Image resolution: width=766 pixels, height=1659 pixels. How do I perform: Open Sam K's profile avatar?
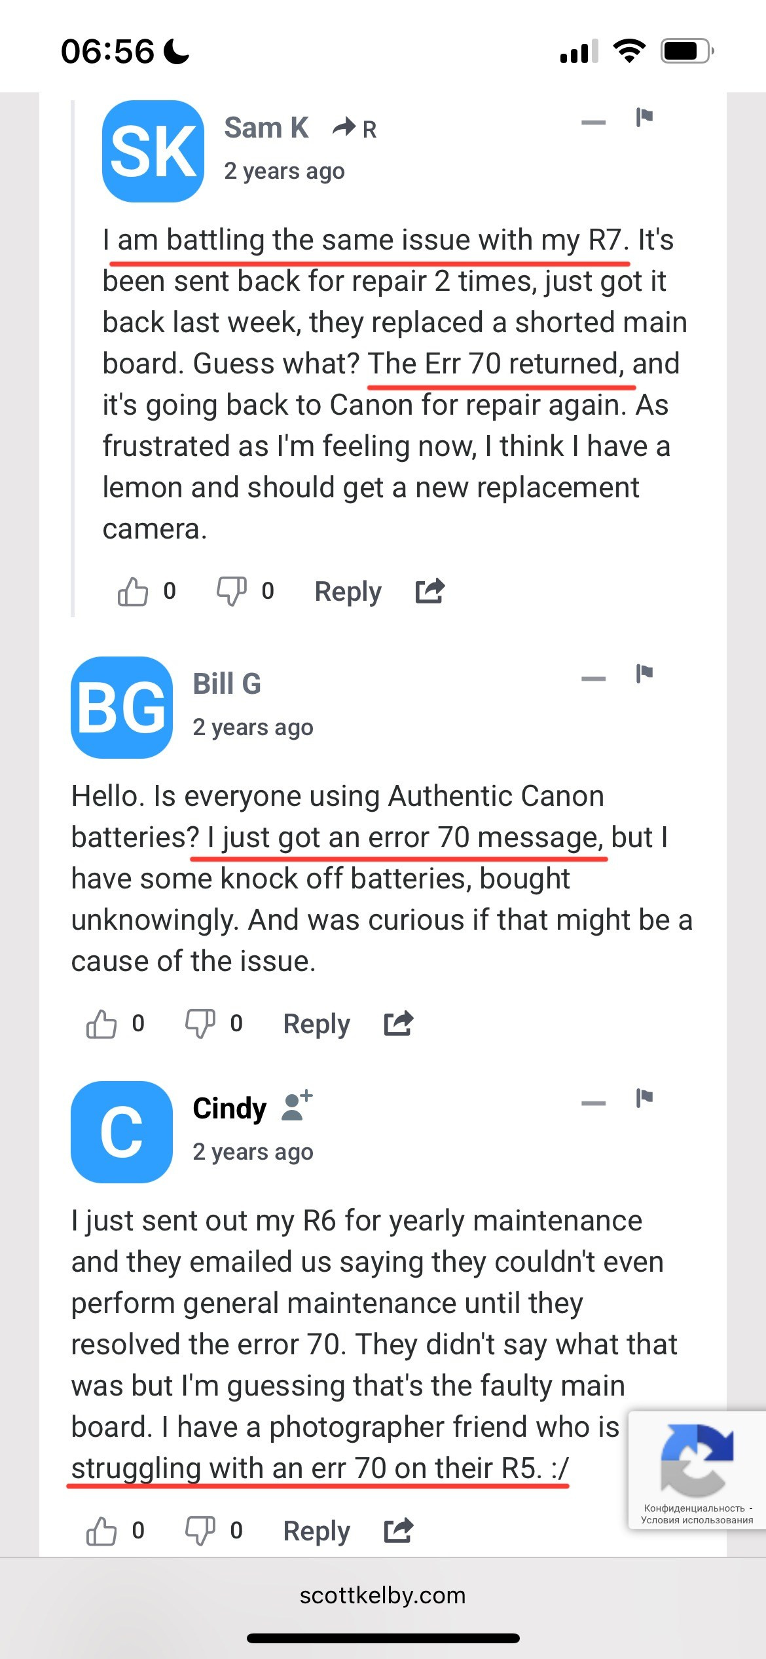click(x=153, y=151)
